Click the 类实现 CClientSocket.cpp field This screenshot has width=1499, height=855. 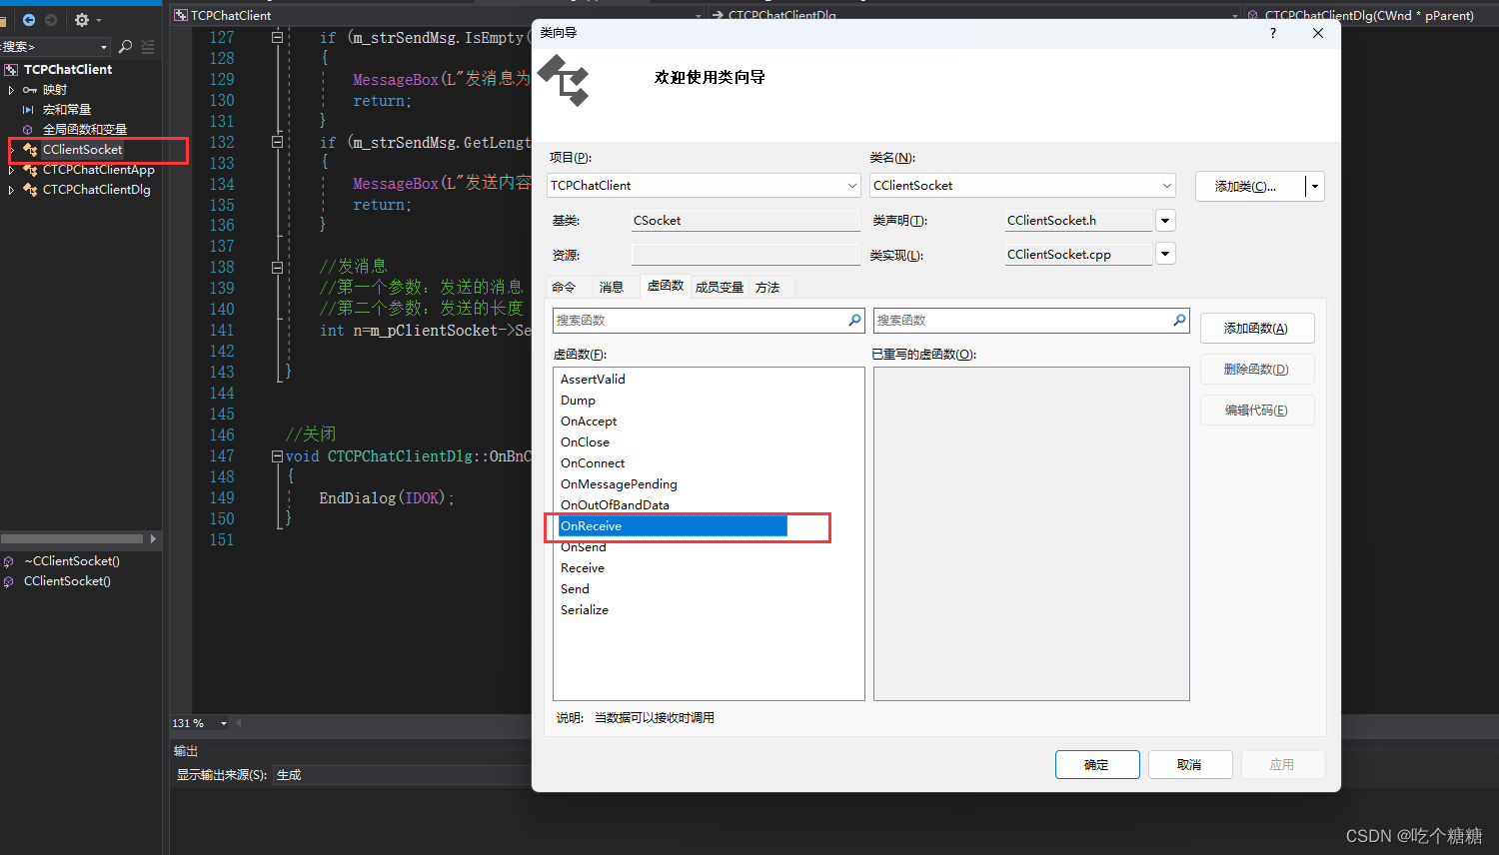[1079, 255]
